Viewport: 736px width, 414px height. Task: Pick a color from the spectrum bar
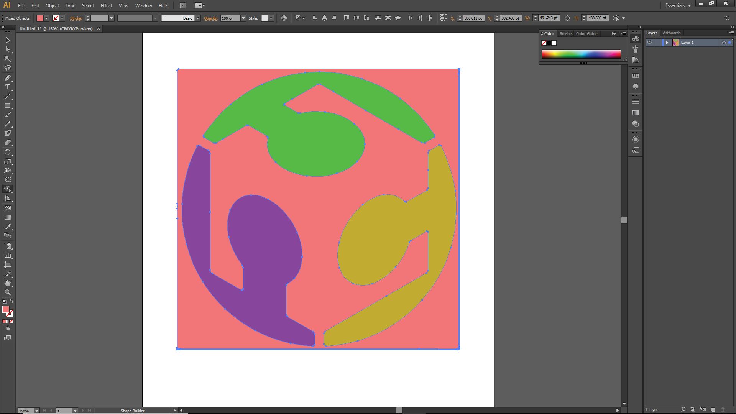581,54
